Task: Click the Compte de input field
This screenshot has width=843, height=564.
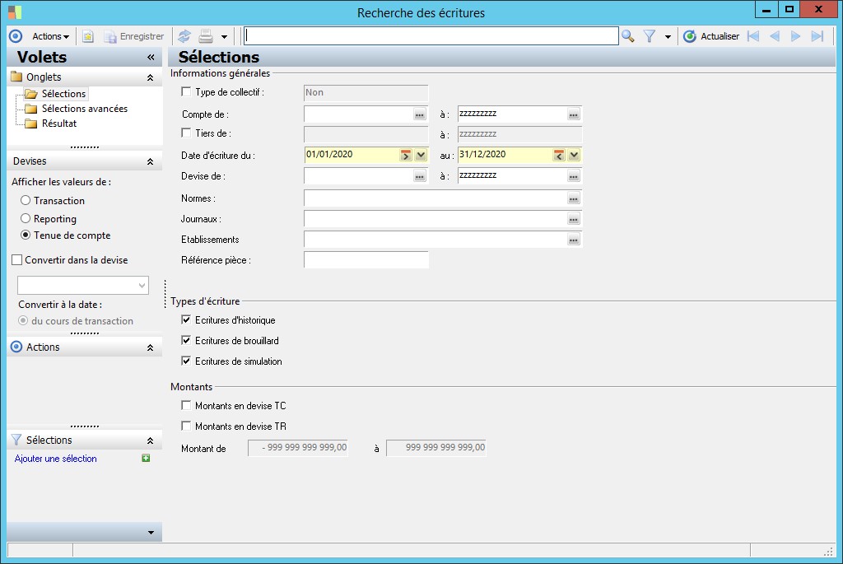Action: (x=359, y=114)
